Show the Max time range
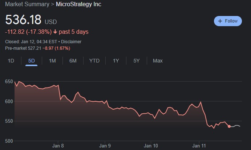 point(158,61)
